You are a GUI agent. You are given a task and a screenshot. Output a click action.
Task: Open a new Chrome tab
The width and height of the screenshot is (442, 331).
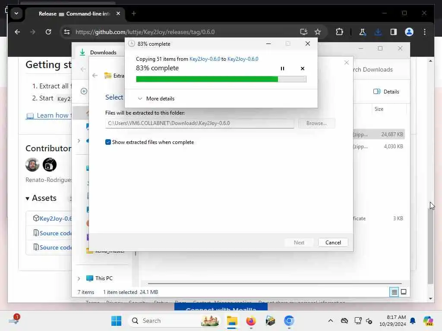point(134,13)
